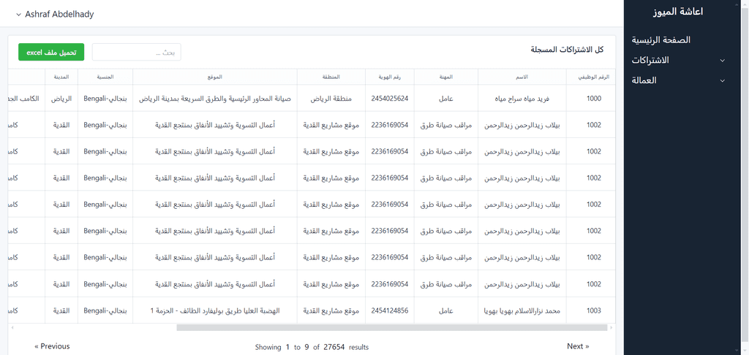Open the Ashraf Abdelhady user dropdown
749x355 pixels.
click(54, 15)
